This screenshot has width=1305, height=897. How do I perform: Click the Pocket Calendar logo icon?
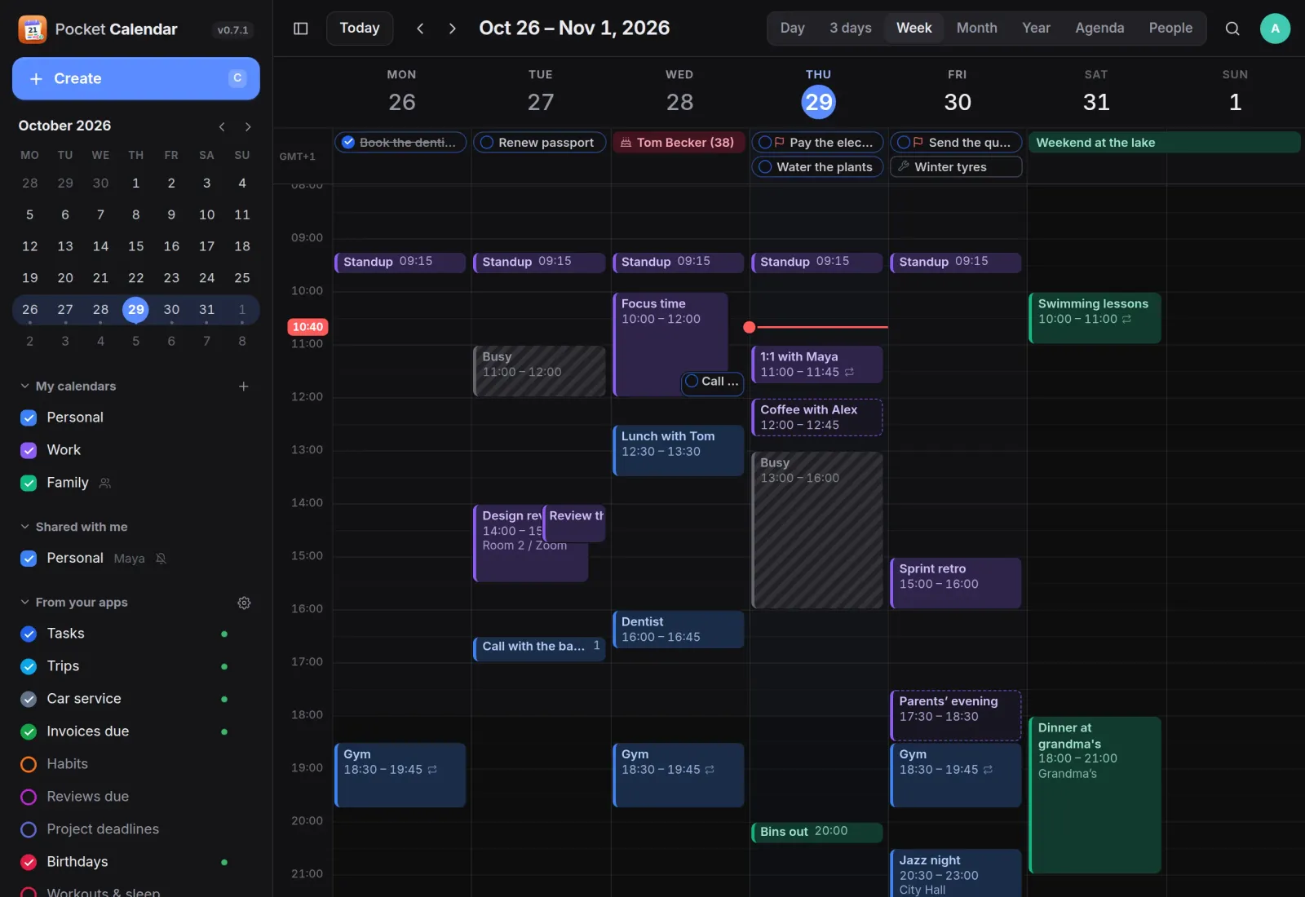[x=33, y=29]
